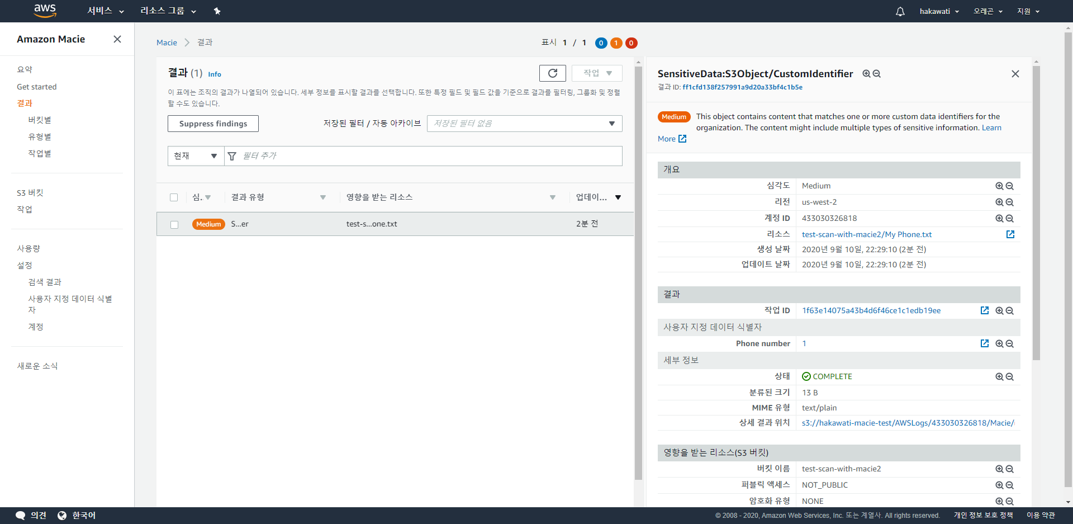The width and height of the screenshot is (1073, 524).
Task: Refresh the findings table
Action: tap(553, 73)
